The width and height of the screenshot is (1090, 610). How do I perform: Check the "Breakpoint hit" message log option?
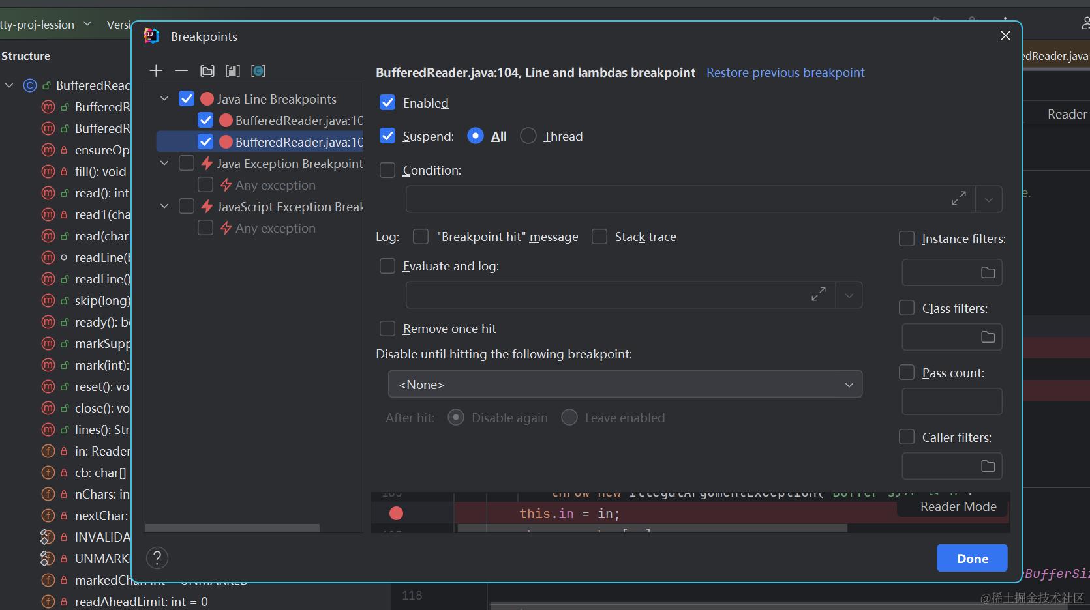421,237
